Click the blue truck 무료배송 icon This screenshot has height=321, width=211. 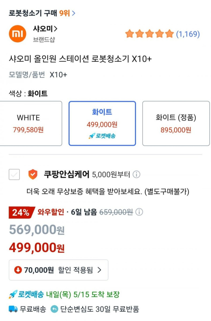click(x=13, y=309)
